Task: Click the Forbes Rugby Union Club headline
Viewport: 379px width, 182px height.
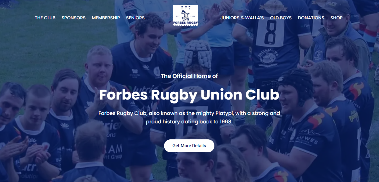Action: 189,95
